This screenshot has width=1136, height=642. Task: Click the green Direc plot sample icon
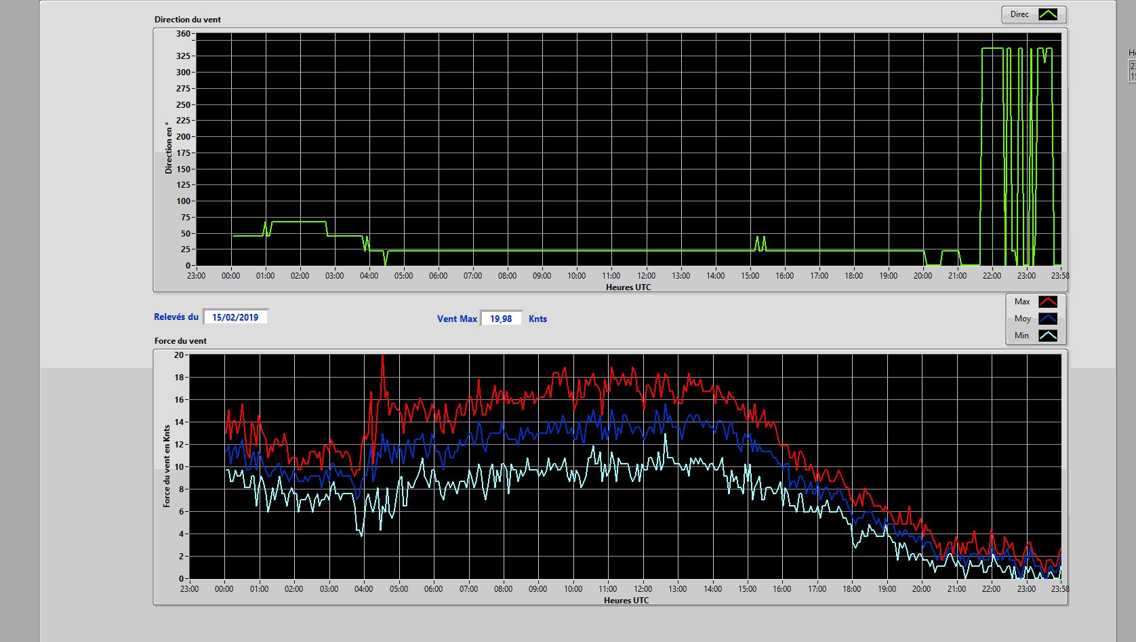coord(1048,14)
